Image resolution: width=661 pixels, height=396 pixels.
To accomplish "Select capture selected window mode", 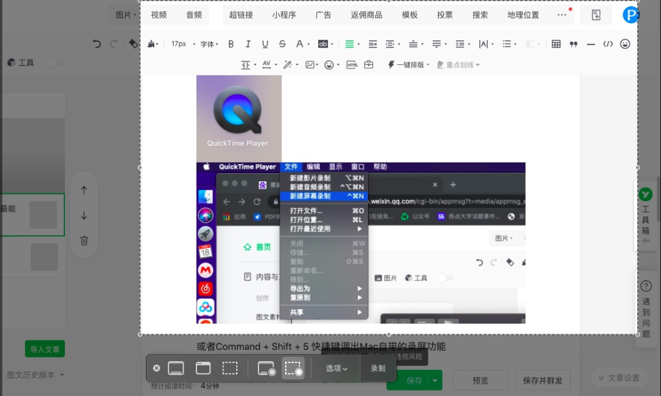I will pyautogui.click(x=203, y=368).
